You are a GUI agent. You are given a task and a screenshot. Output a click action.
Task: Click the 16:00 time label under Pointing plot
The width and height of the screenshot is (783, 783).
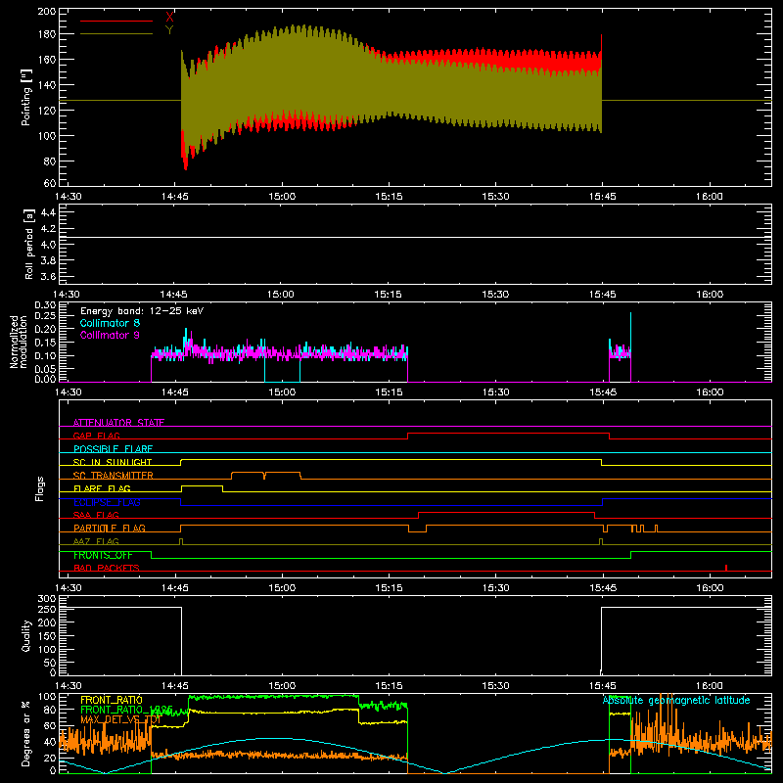point(709,197)
